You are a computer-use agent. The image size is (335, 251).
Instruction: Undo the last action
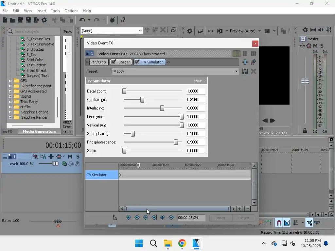click(x=82, y=20)
